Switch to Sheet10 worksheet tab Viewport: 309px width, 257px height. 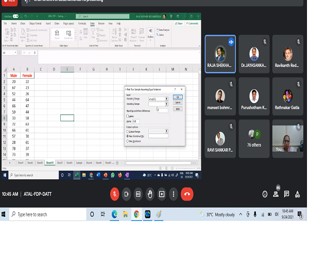[49, 163]
